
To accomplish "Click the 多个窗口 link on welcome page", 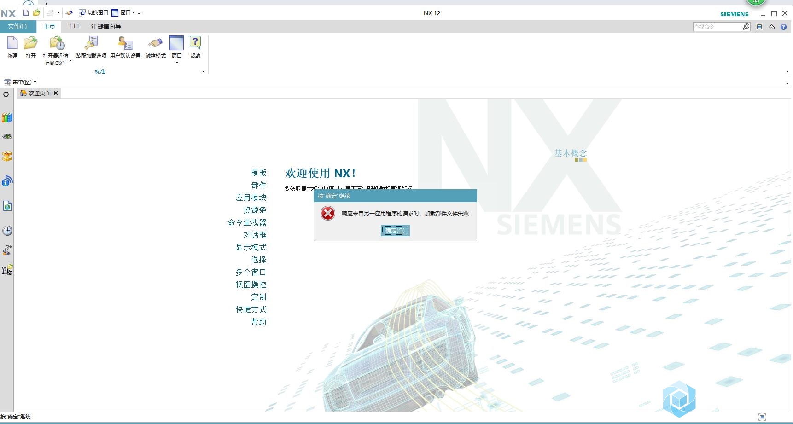I will pos(251,272).
